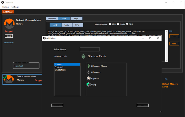This screenshot has height=117, width=185.
Task: Click the Edit link beside the script box
Action: (171, 31)
